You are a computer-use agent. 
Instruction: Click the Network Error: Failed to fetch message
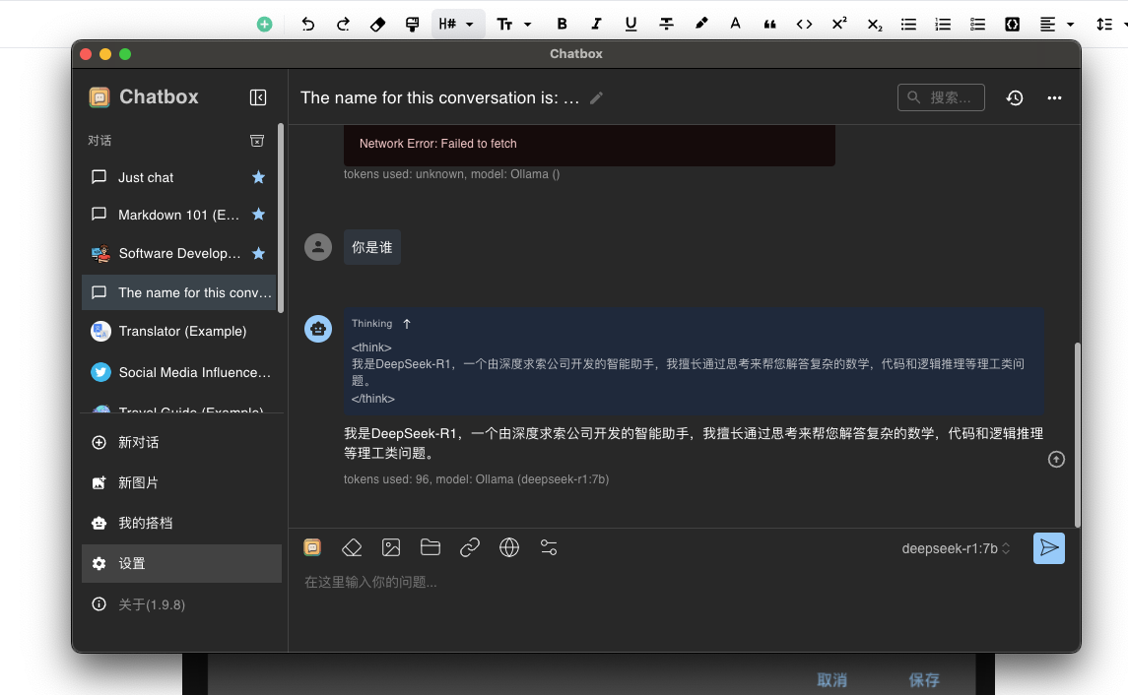[589, 144]
